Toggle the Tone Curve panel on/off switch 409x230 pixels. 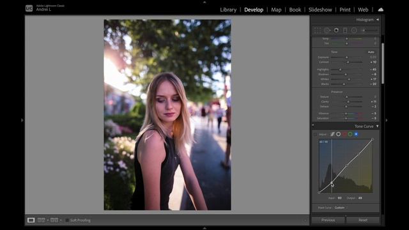pyautogui.click(x=313, y=125)
